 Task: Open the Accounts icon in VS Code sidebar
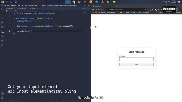(x=2, y=93)
